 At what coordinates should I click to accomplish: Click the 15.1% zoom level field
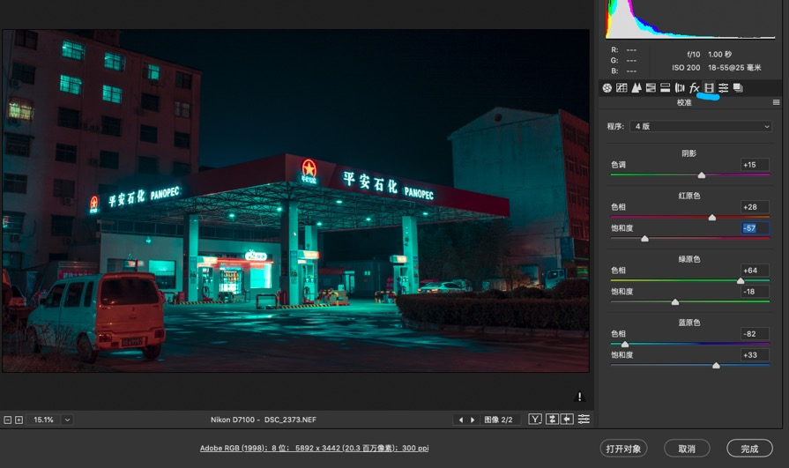pos(44,420)
